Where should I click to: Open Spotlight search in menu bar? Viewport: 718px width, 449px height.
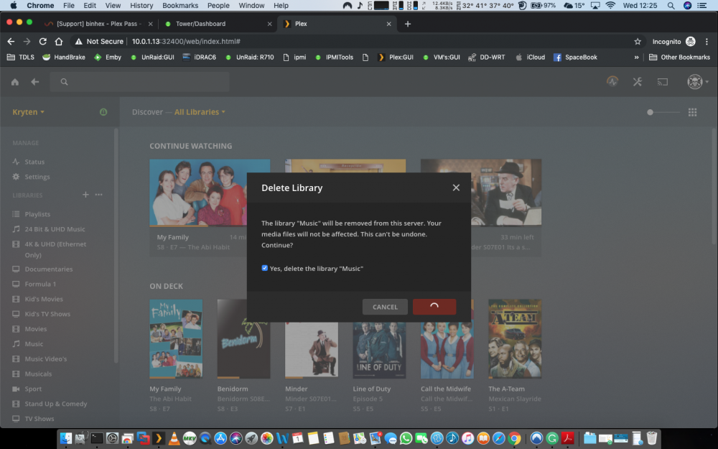coord(671,6)
